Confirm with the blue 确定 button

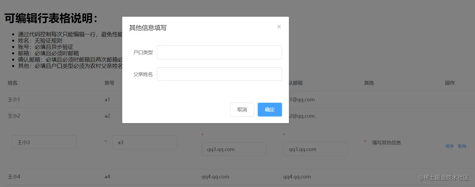270,109
